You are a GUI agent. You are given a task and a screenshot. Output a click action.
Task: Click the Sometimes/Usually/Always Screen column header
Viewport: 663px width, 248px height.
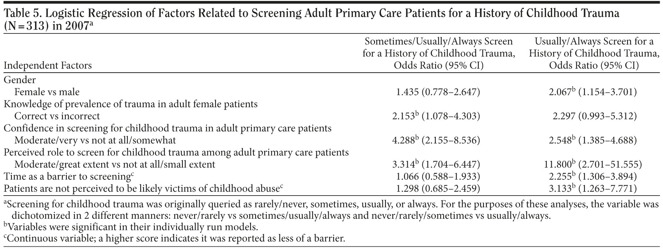(438, 53)
